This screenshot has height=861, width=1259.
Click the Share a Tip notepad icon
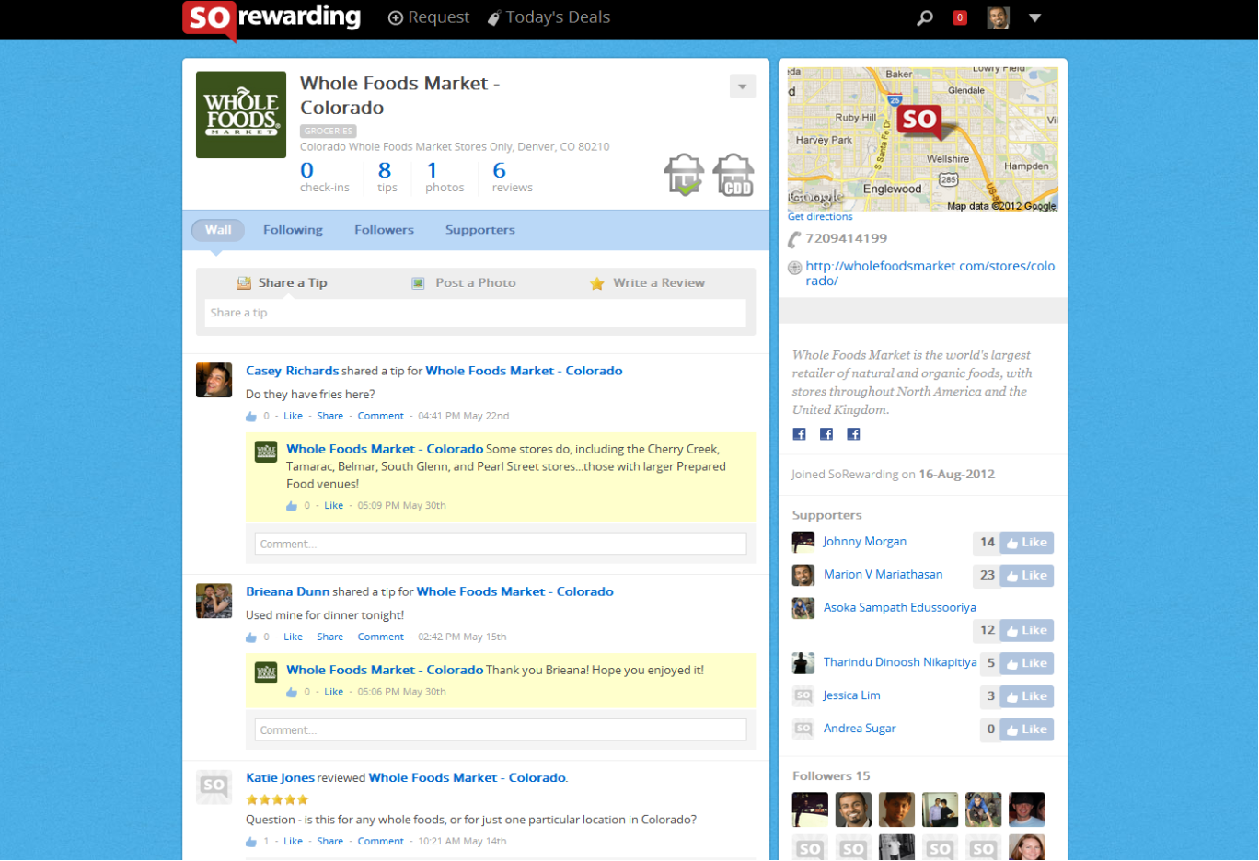[244, 283]
